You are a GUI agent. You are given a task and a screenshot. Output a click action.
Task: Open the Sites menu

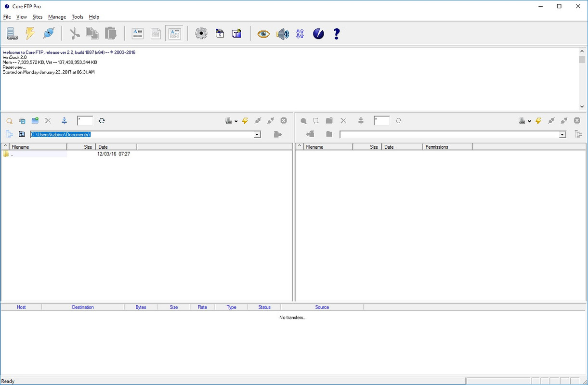coord(38,17)
